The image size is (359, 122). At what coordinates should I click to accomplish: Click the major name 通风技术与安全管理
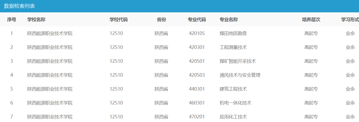point(240,75)
